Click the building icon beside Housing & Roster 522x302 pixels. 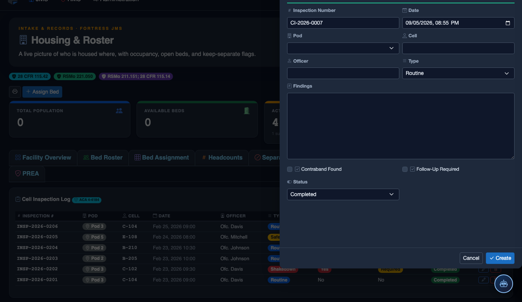tap(23, 40)
